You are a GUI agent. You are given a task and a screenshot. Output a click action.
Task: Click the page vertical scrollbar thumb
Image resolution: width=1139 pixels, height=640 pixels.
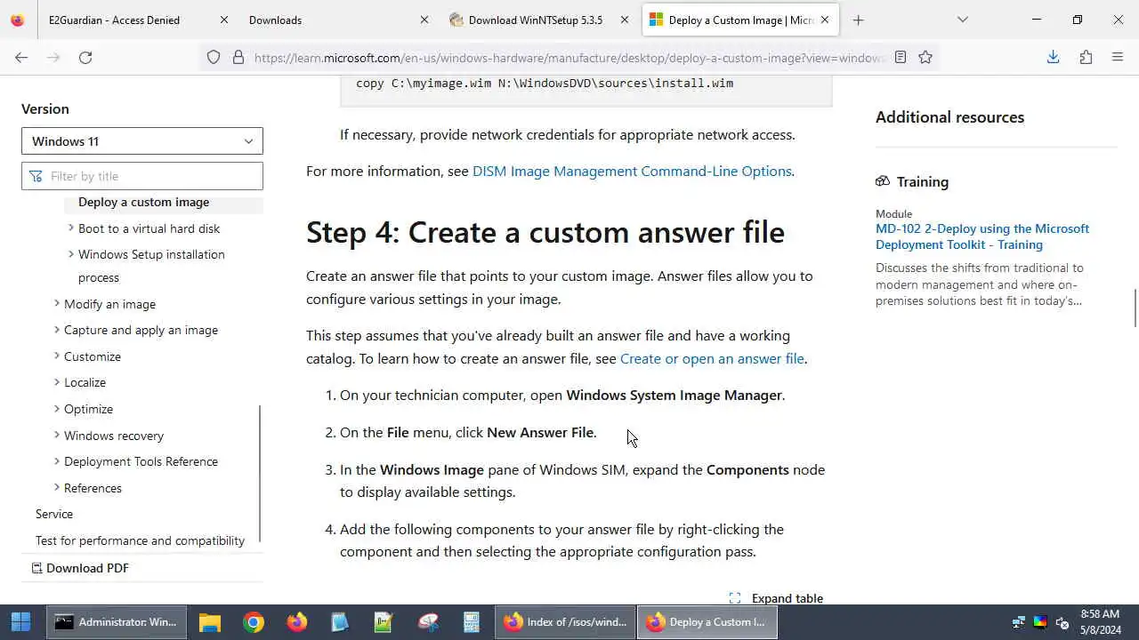[1135, 308]
